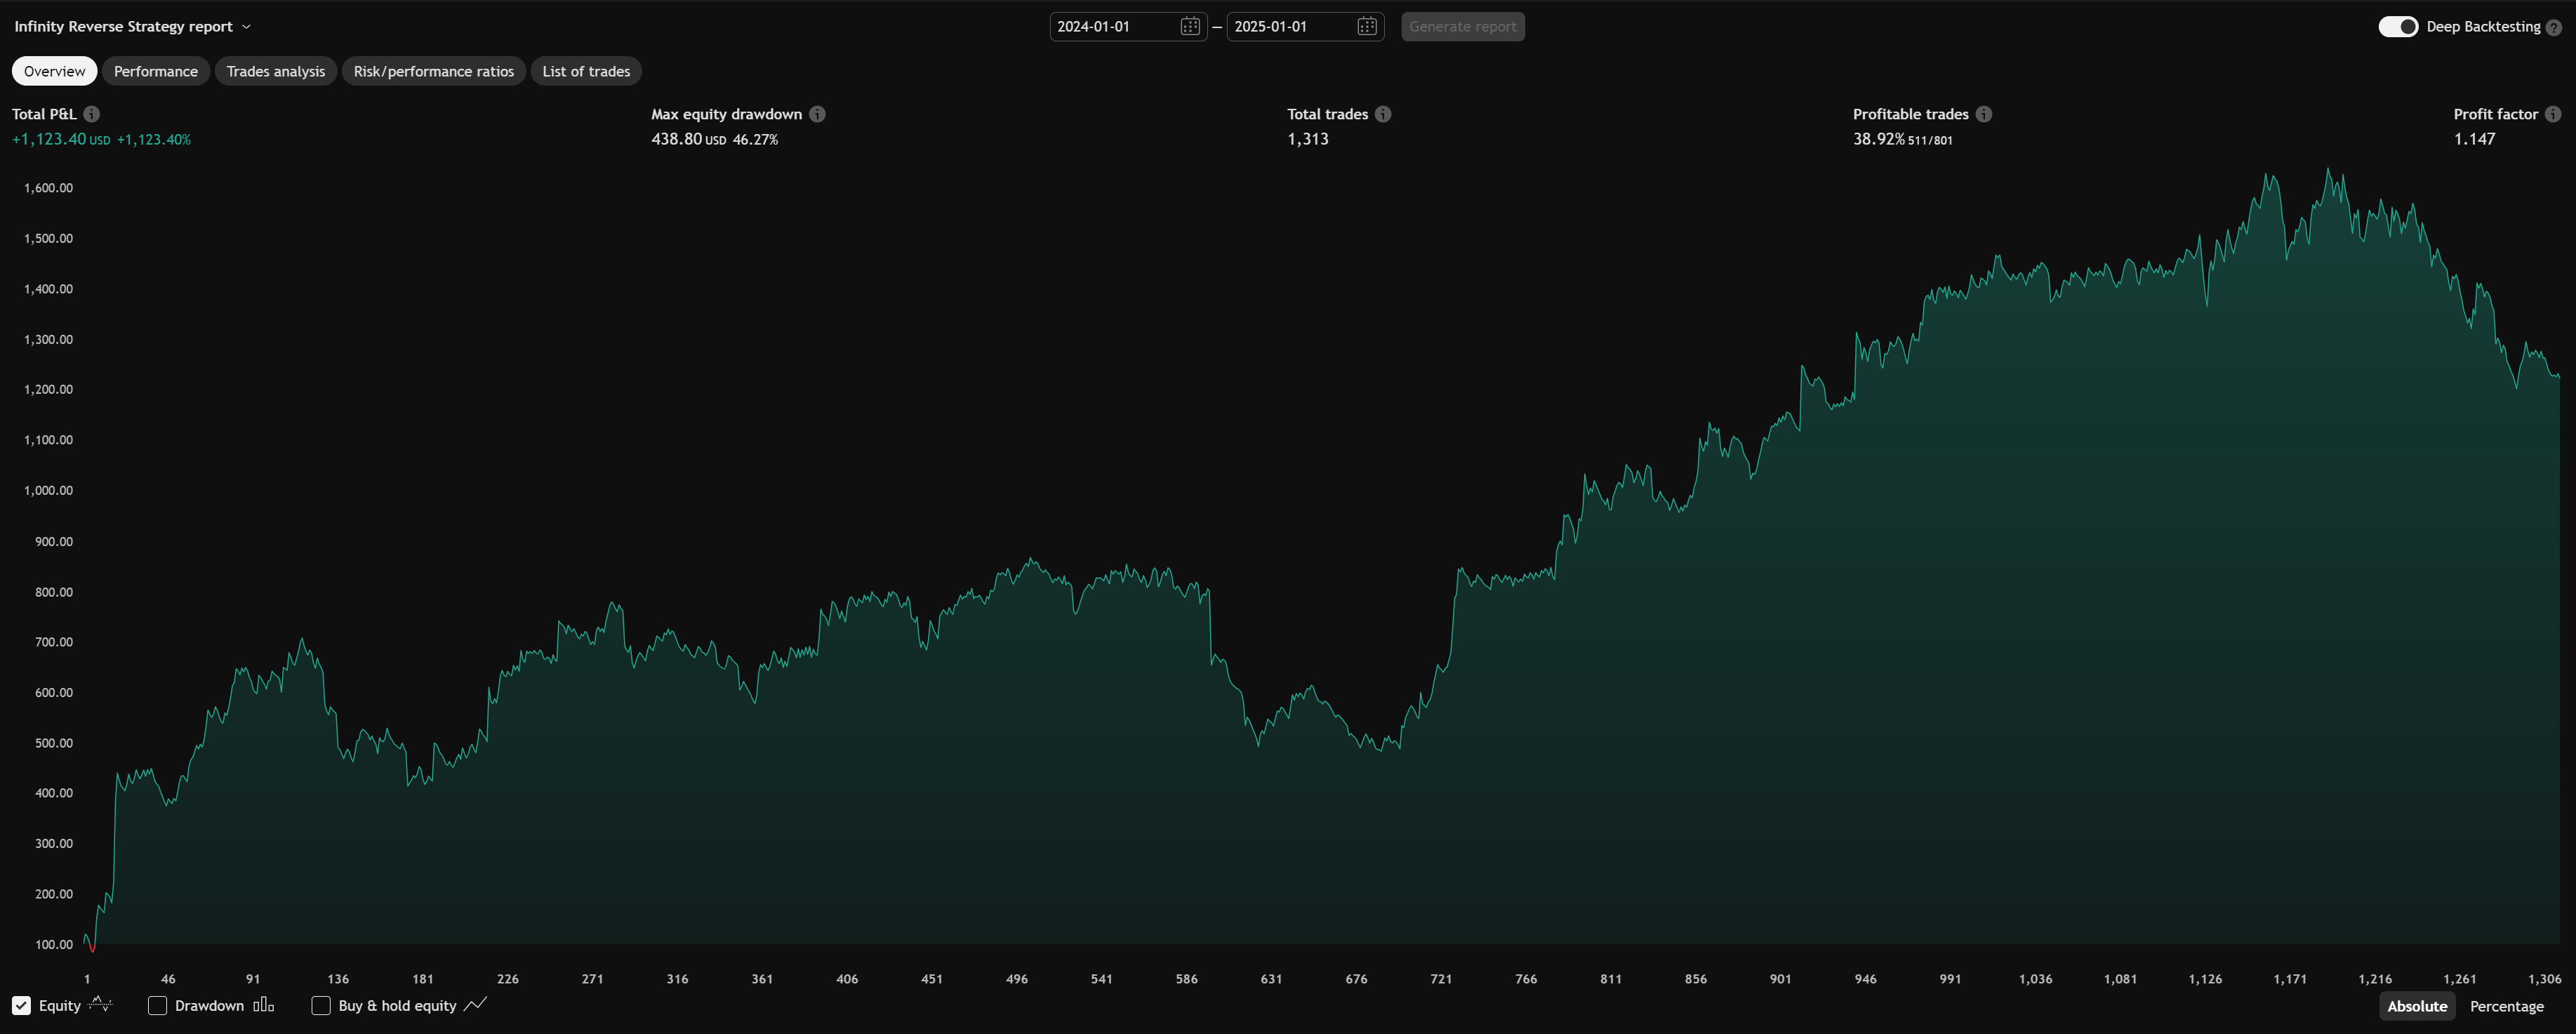The image size is (2576, 1034).
Task: Click the Profit factor info icon
Action: click(x=2559, y=114)
